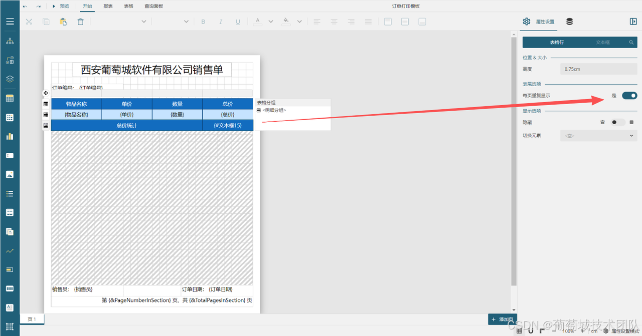Select the matrix table control icon

(x=10, y=117)
